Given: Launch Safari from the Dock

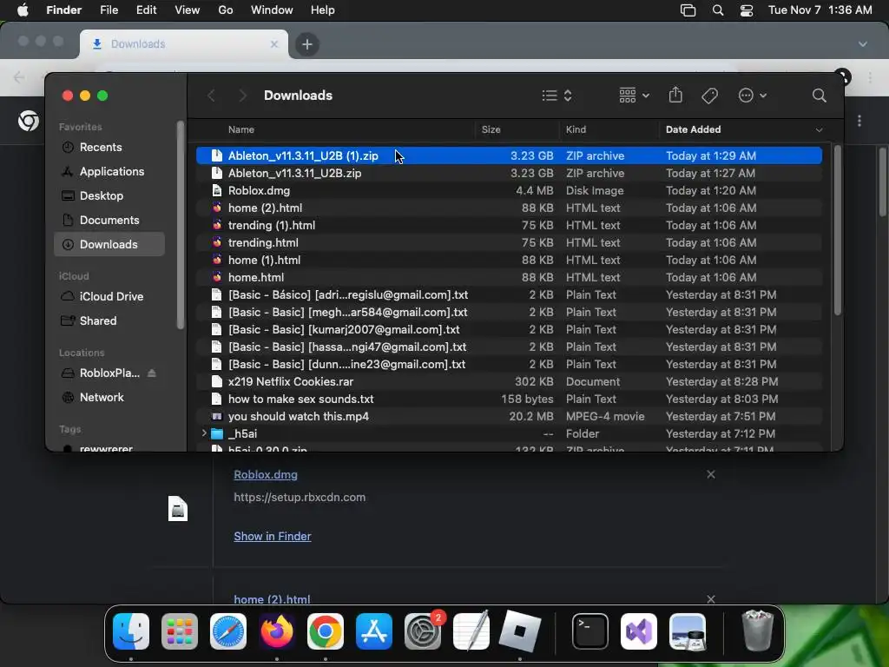Looking at the screenshot, I should pos(228,631).
